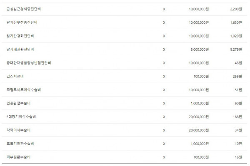This screenshot has height=166, width=250.
Task: Click the X mark next to 말기폐질환진단비
Action: click(x=164, y=50)
